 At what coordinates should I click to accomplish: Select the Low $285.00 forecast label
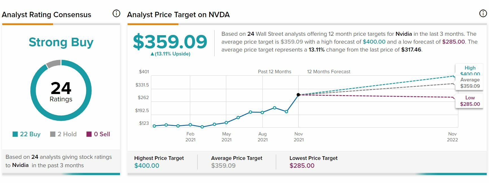pos(470,101)
